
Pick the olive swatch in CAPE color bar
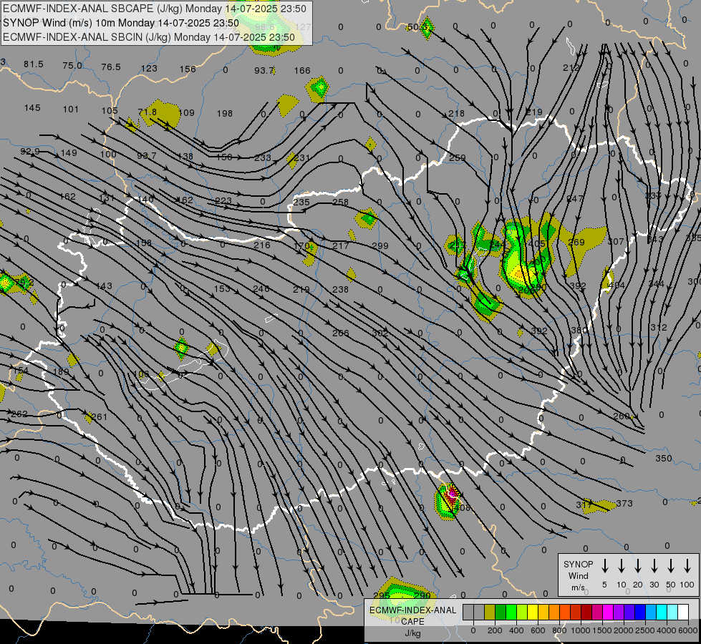pos(490,612)
